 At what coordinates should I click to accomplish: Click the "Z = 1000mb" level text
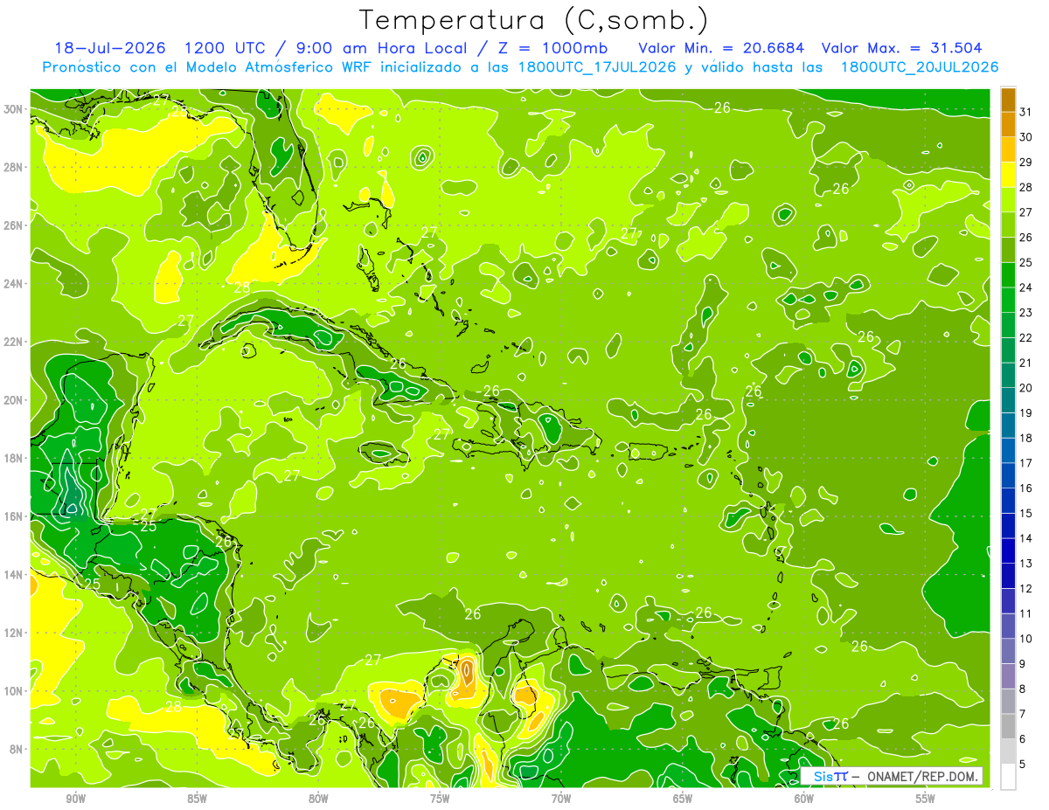point(553,48)
